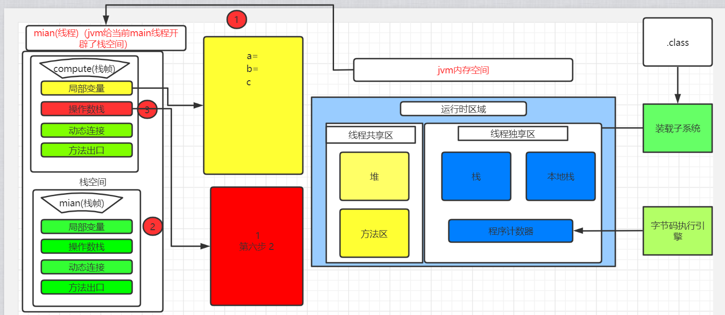Click the red circle numbered 3
This screenshot has width=725, height=315.
147,110
